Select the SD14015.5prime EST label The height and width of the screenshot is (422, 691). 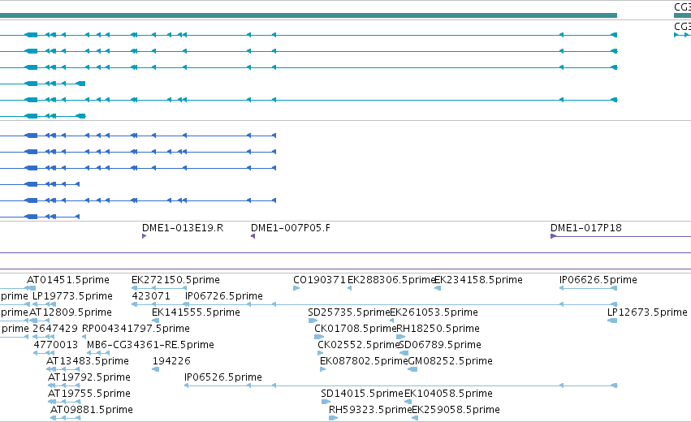click(362, 394)
